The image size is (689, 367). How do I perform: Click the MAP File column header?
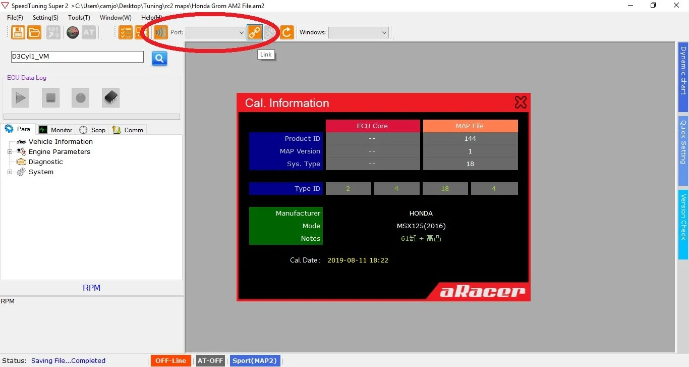click(x=470, y=126)
